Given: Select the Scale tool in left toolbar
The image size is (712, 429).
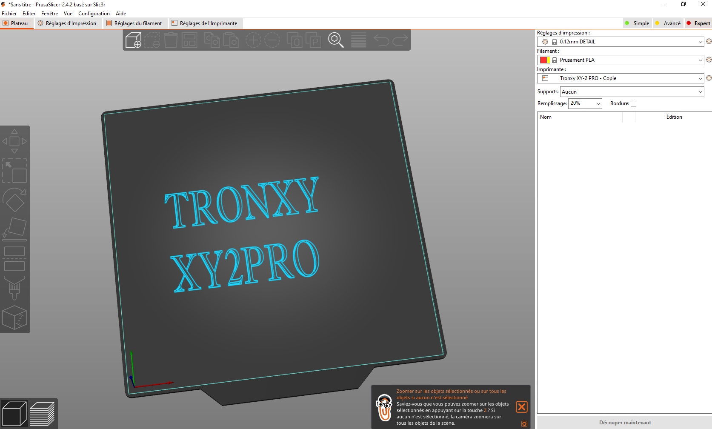Looking at the screenshot, I should click(14, 171).
